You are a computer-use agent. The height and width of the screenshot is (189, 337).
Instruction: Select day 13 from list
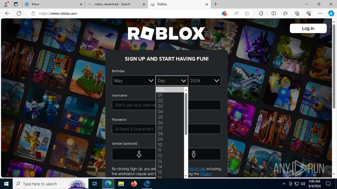170,161
